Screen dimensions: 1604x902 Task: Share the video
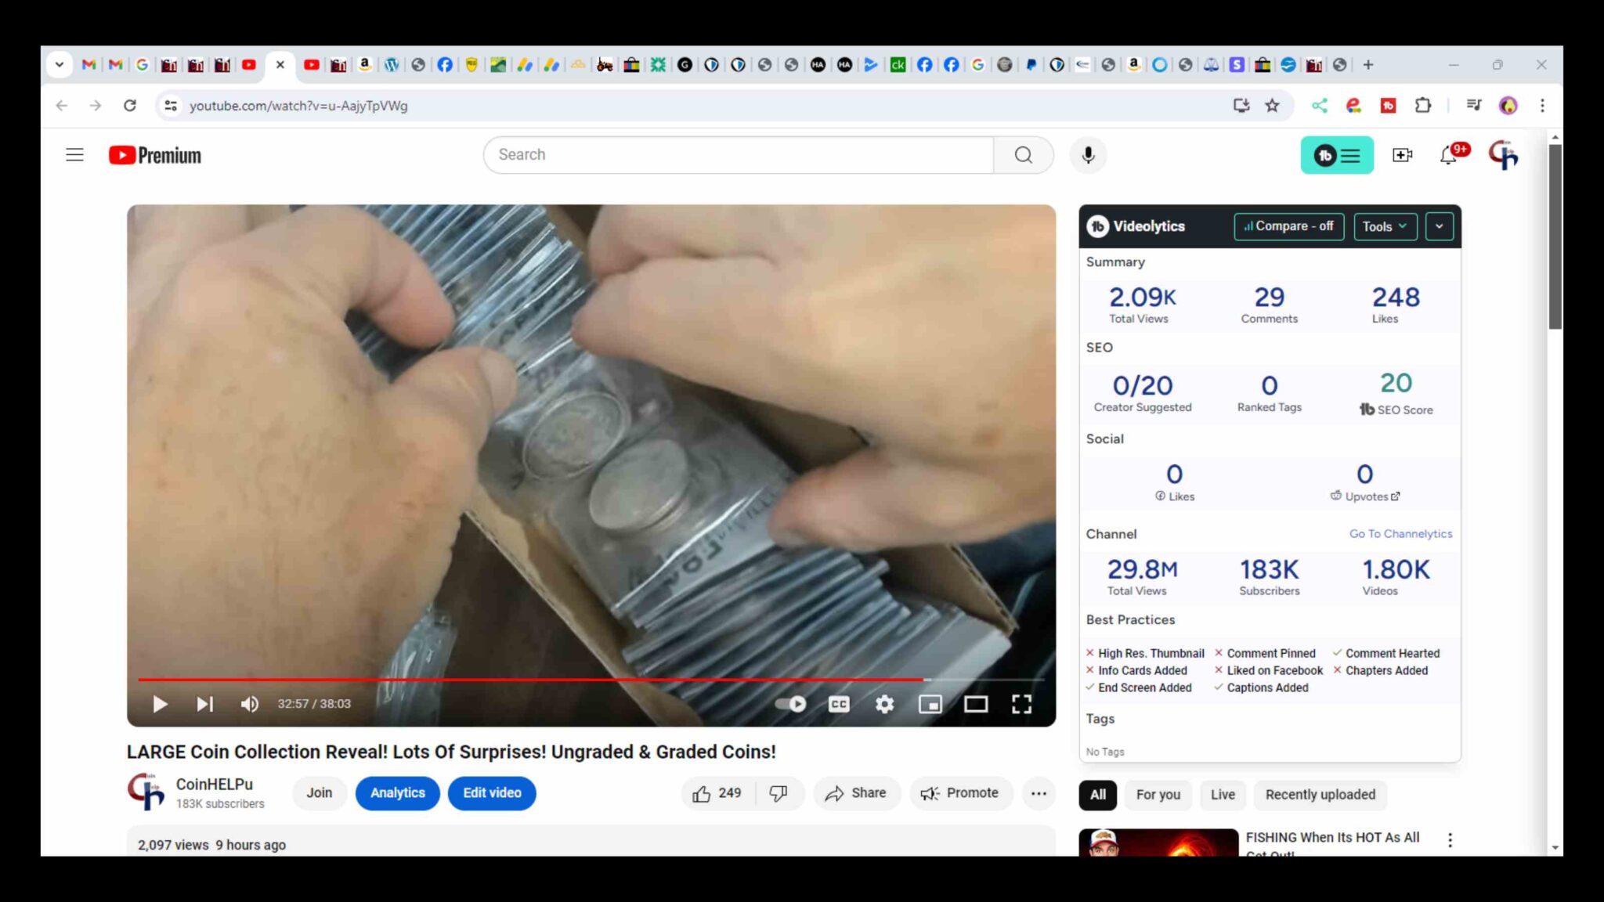click(x=856, y=793)
